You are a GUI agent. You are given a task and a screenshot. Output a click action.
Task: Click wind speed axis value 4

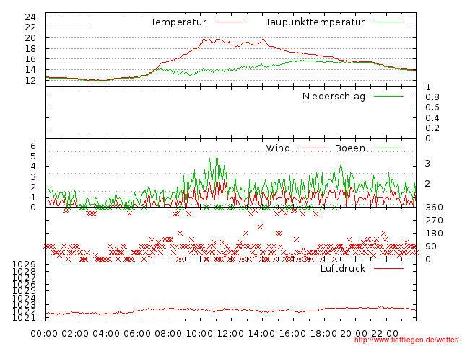[33, 167]
